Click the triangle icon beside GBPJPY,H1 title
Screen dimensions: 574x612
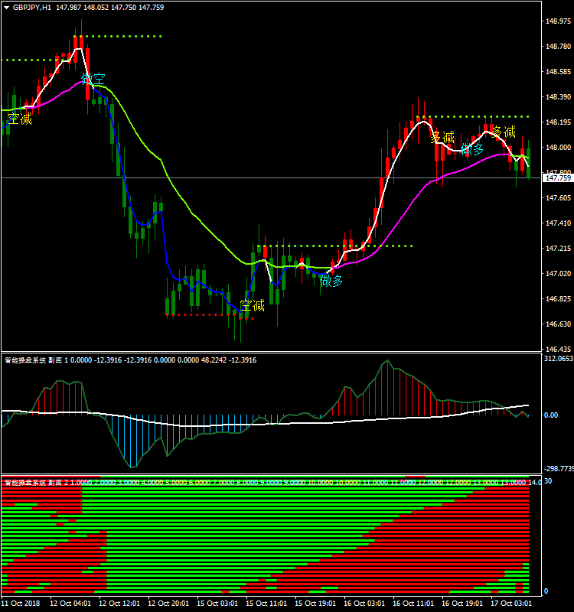click(7, 7)
